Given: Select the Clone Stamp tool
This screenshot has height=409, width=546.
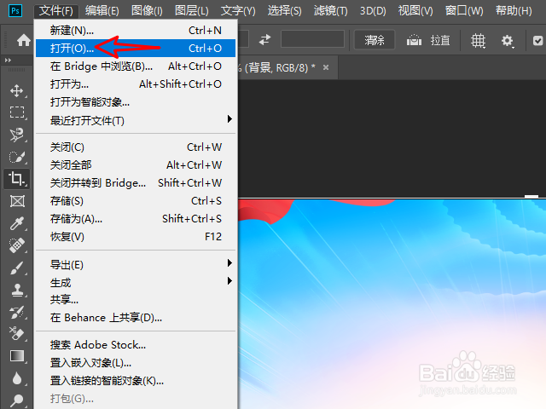Looking at the screenshot, I should pos(17,290).
